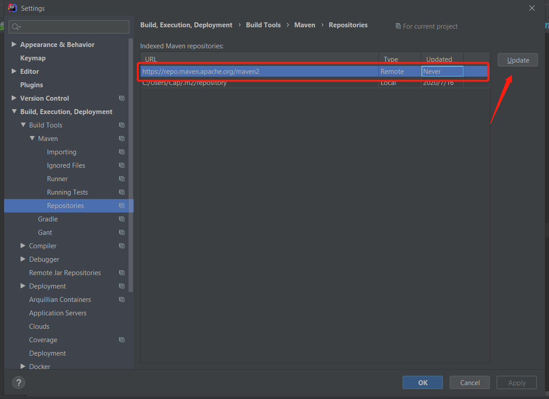Click the URL column header
Viewport: 549px width, 399px height.
click(260, 59)
